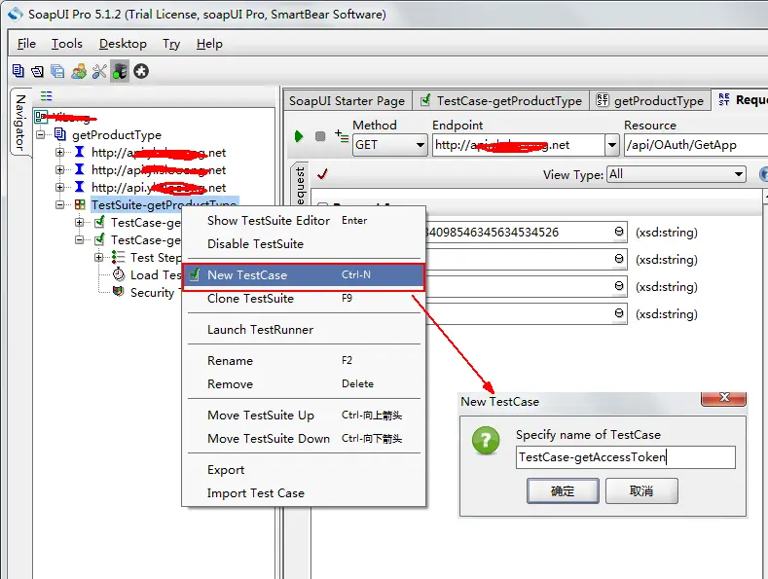Choose Export from context menu

click(x=304, y=470)
